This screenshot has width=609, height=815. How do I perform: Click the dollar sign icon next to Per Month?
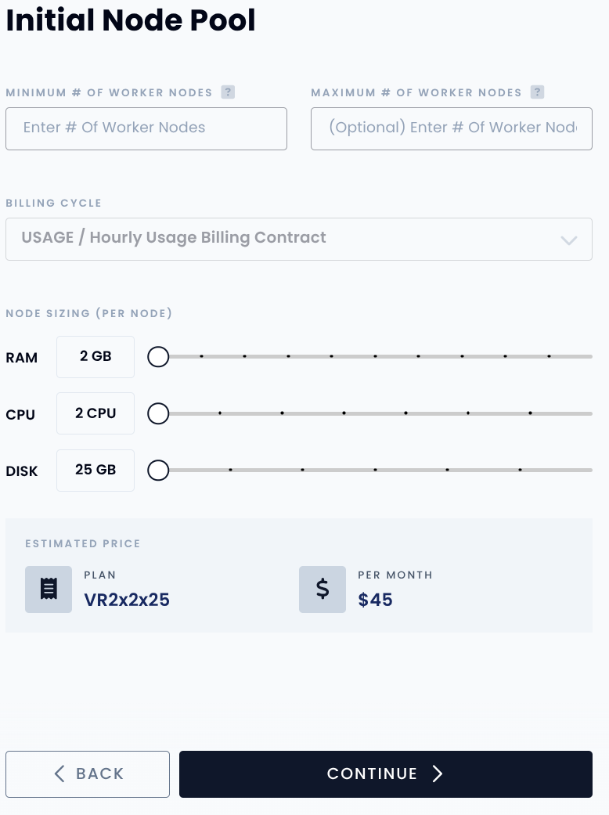pyautogui.click(x=323, y=590)
